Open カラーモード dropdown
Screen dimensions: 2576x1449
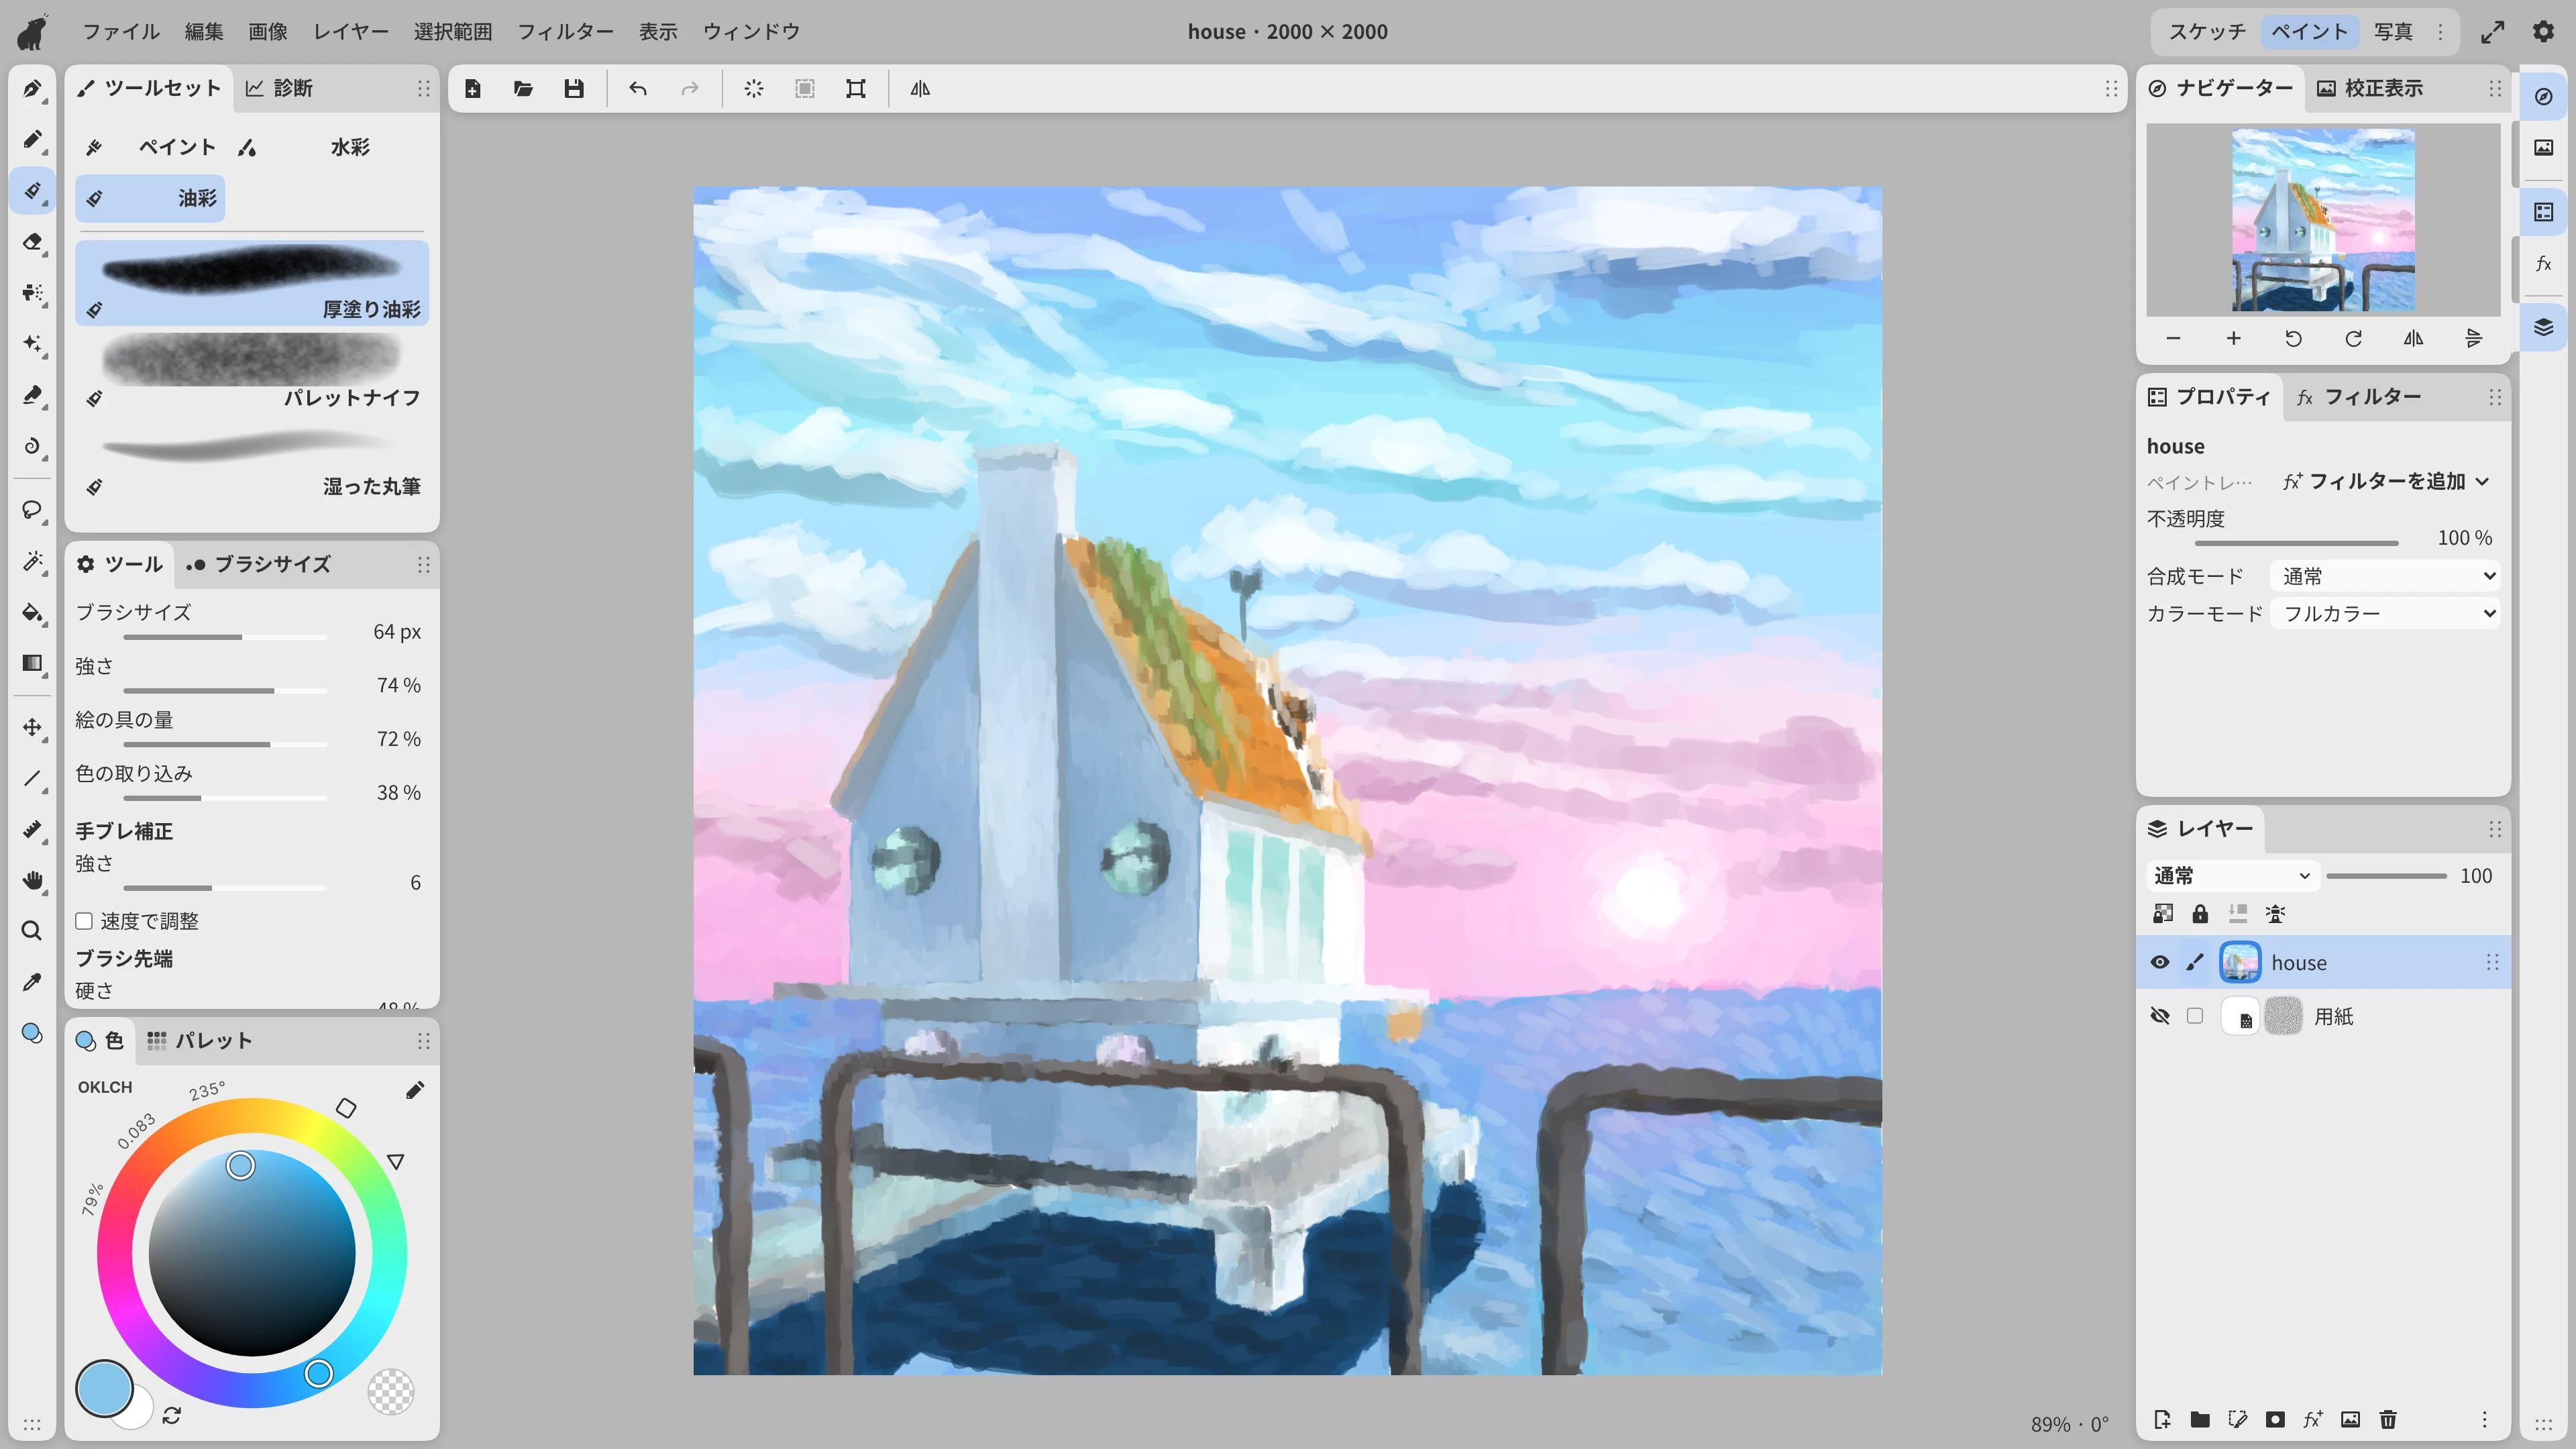[x=2386, y=613]
